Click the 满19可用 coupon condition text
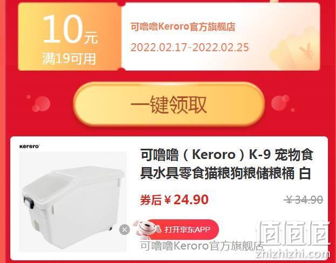 [69, 59]
